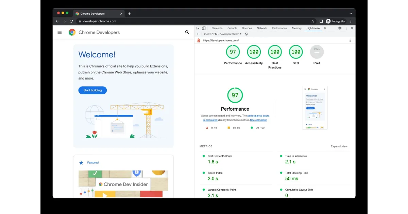Open the Lighthouse report timestamp dropdown
Screen dimensions: 408x214
(x=240, y=34)
